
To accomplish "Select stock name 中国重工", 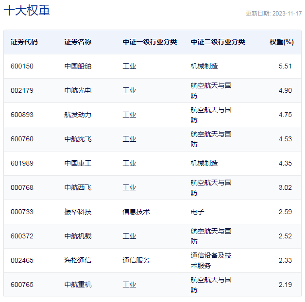I will [78, 163].
